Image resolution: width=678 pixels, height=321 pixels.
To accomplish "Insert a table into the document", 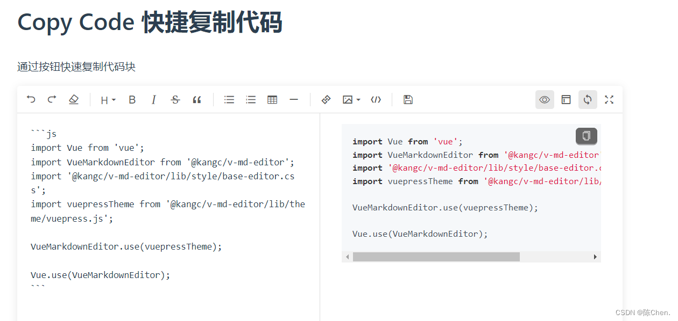I will [272, 99].
